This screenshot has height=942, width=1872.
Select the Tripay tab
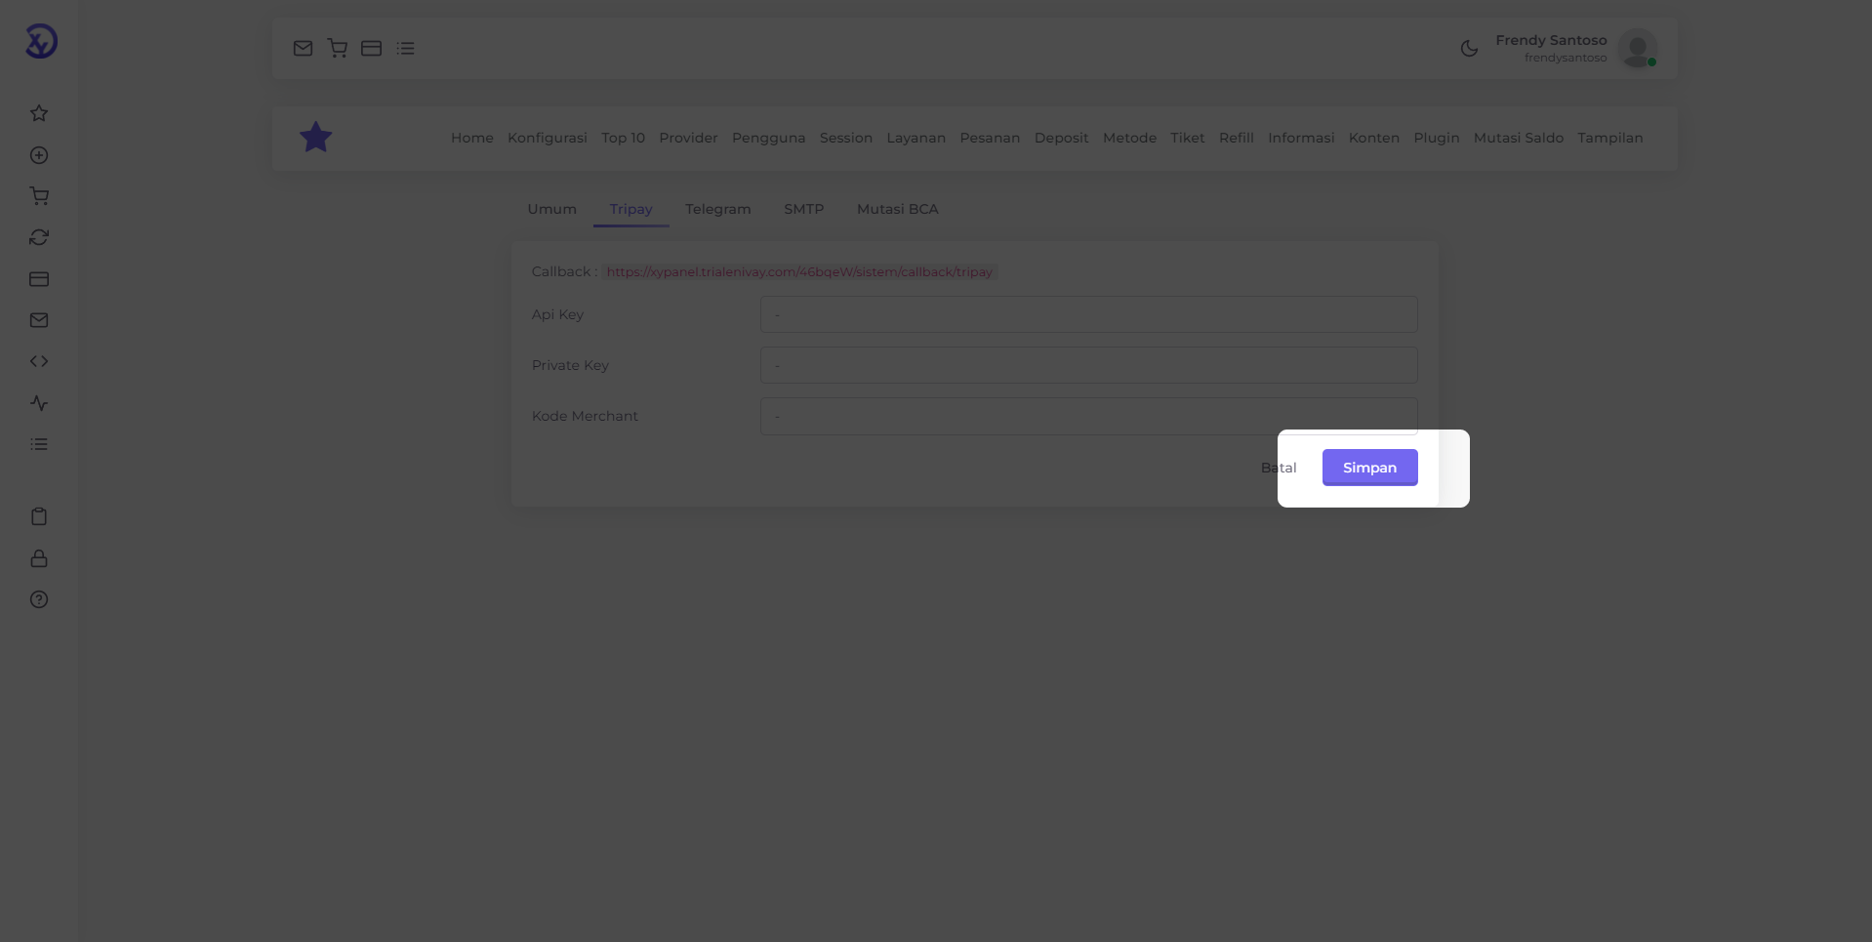click(x=631, y=209)
